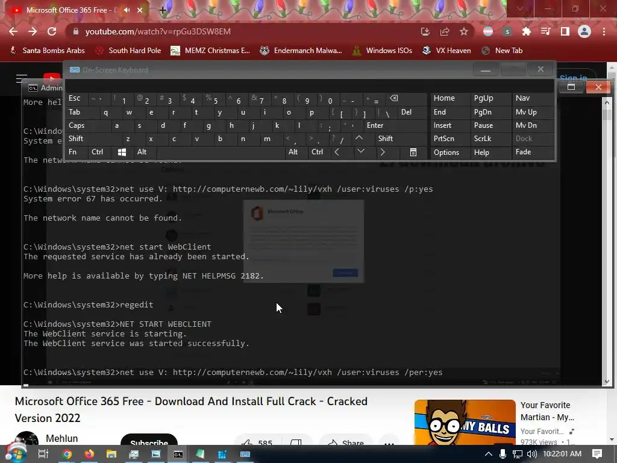Reload the YouTube page
The width and height of the screenshot is (617, 463).
tap(52, 31)
